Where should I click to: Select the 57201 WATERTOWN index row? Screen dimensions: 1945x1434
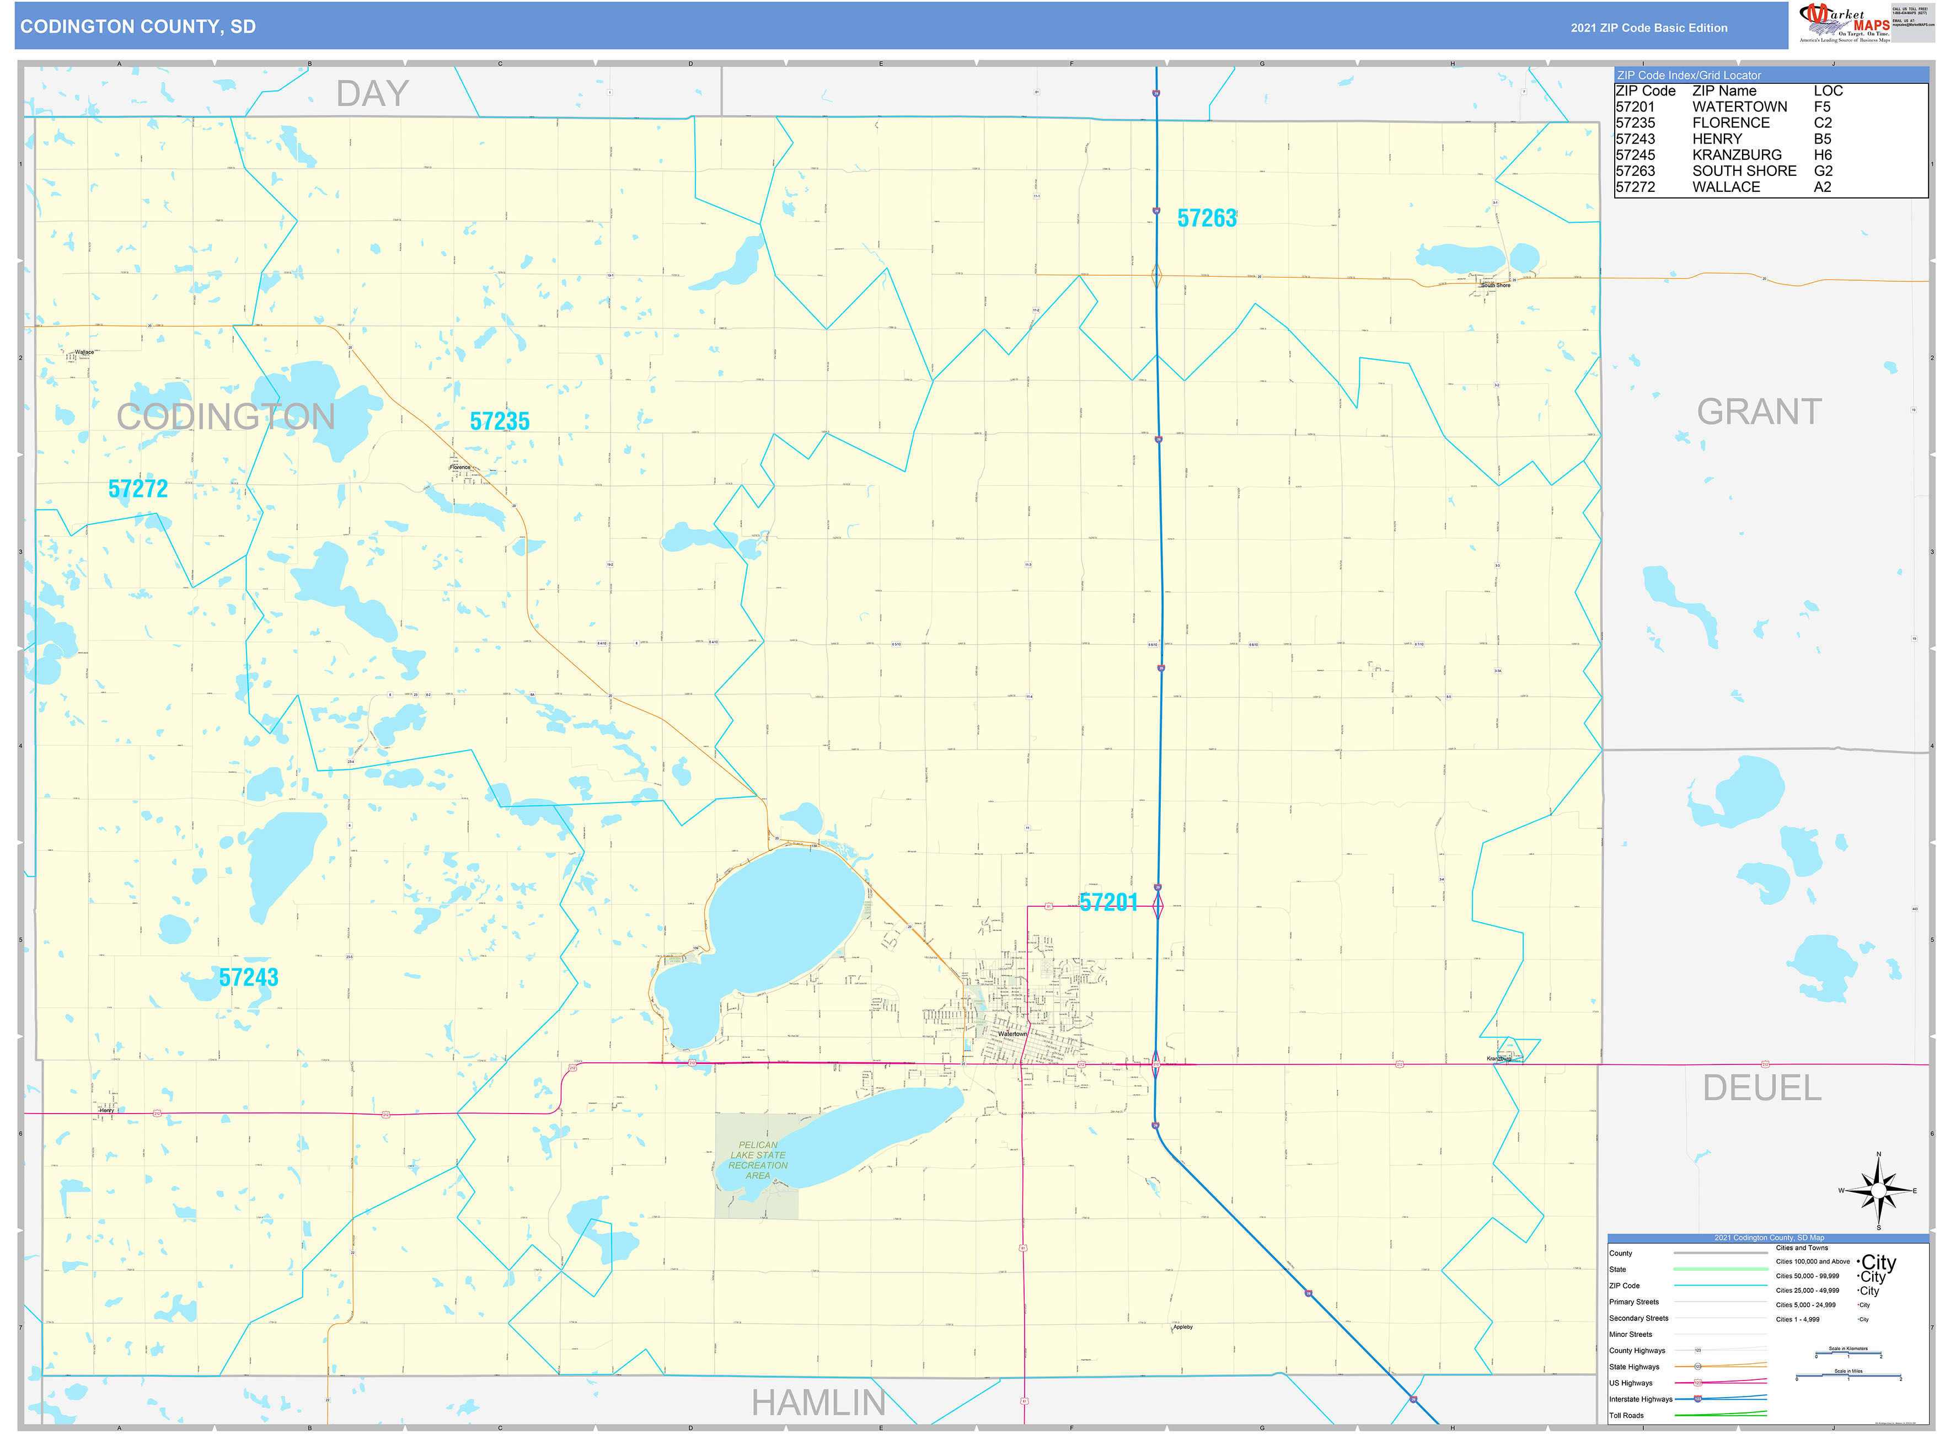(1727, 107)
